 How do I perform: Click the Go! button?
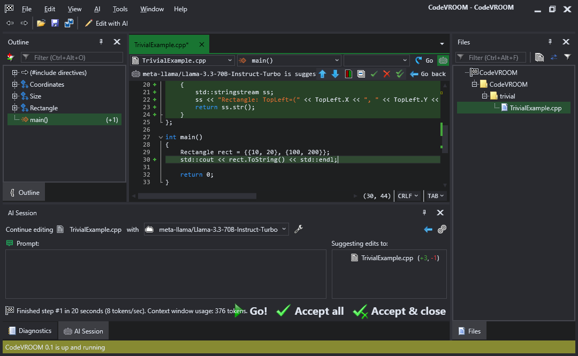(252, 311)
